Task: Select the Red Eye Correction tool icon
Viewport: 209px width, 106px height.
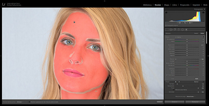Action: (175, 30)
